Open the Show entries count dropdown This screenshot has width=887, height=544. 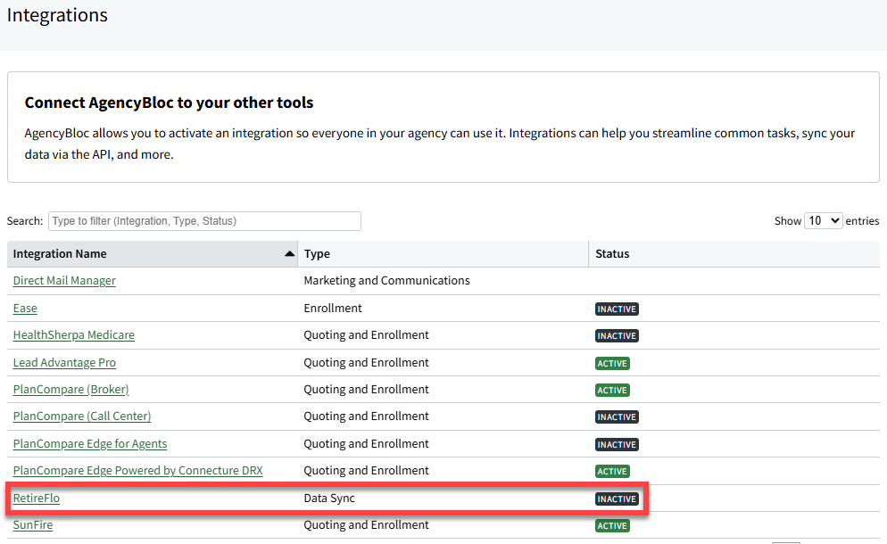(823, 220)
